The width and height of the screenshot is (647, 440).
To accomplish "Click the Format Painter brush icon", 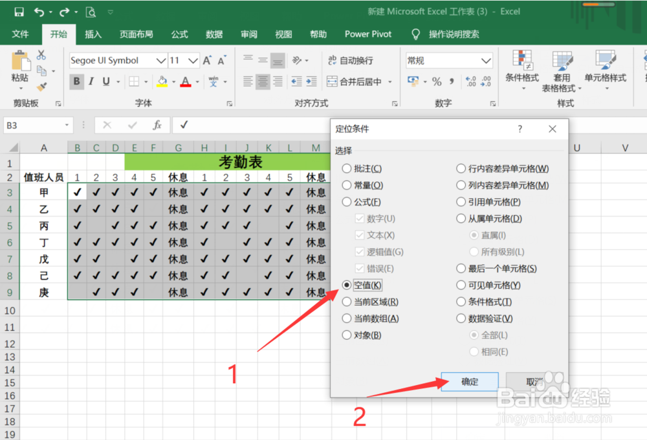I will (x=41, y=87).
